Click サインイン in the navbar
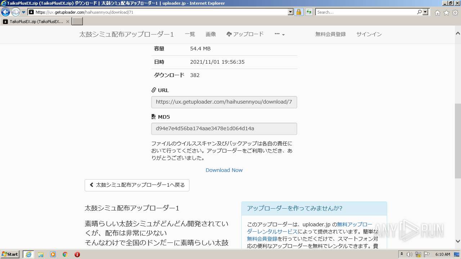 click(x=369, y=34)
